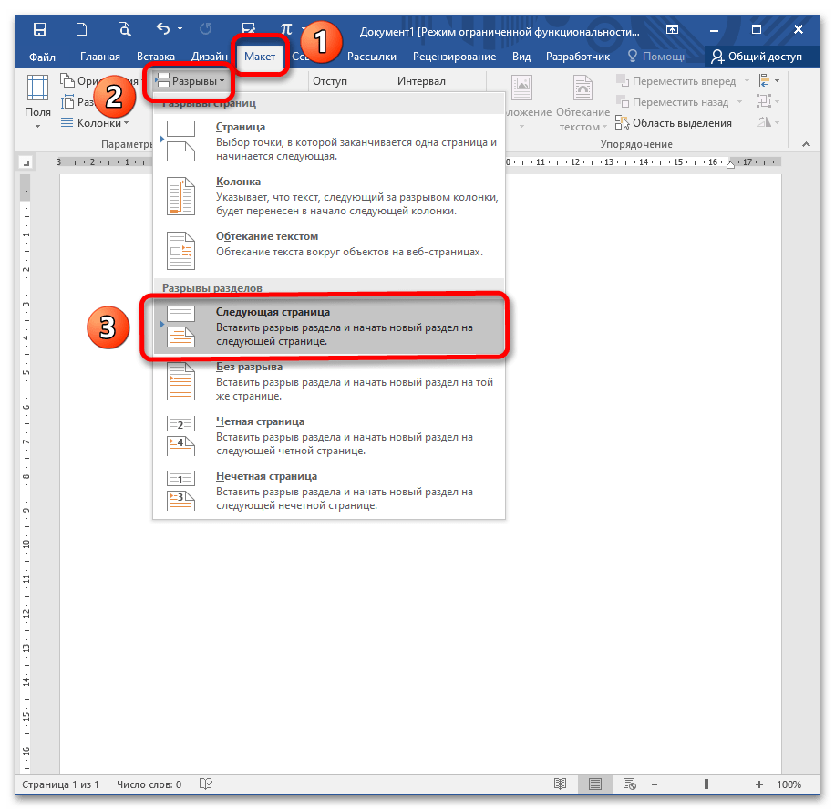The height and width of the screenshot is (810, 835).
Task: Switch to the Рецензирование tab
Action: tap(454, 57)
